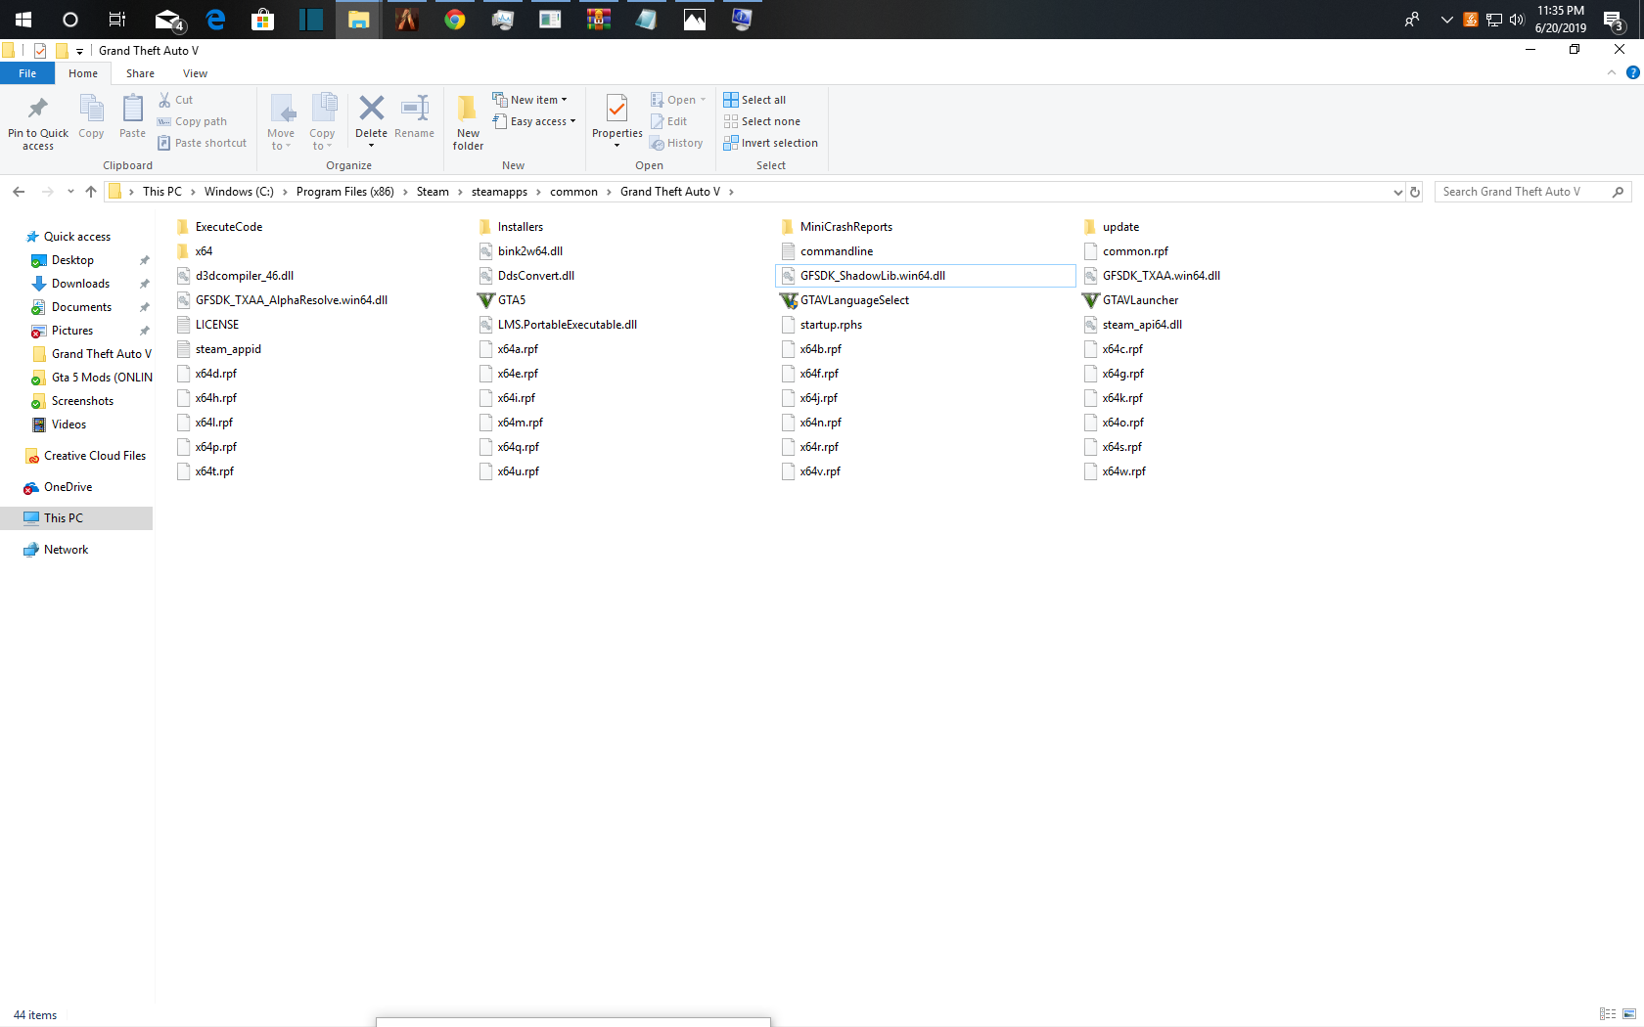Switch to the View tab
The height and width of the screenshot is (1027, 1644).
click(195, 73)
